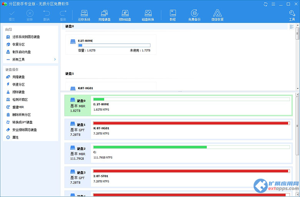Launch the 免费备份 free backup tool
This screenshot has width=300, height=197.
(194, 16)
